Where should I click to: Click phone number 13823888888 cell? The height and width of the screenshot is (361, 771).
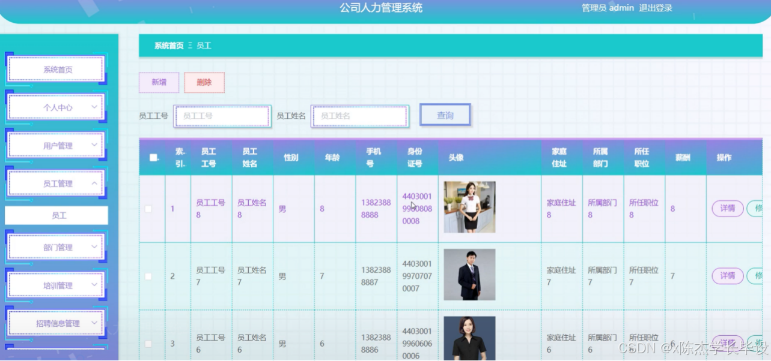(376, 209)
